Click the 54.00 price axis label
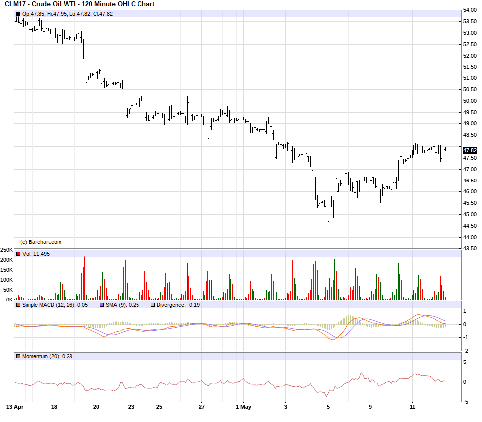482x422 pixels. tap(470, 10)
